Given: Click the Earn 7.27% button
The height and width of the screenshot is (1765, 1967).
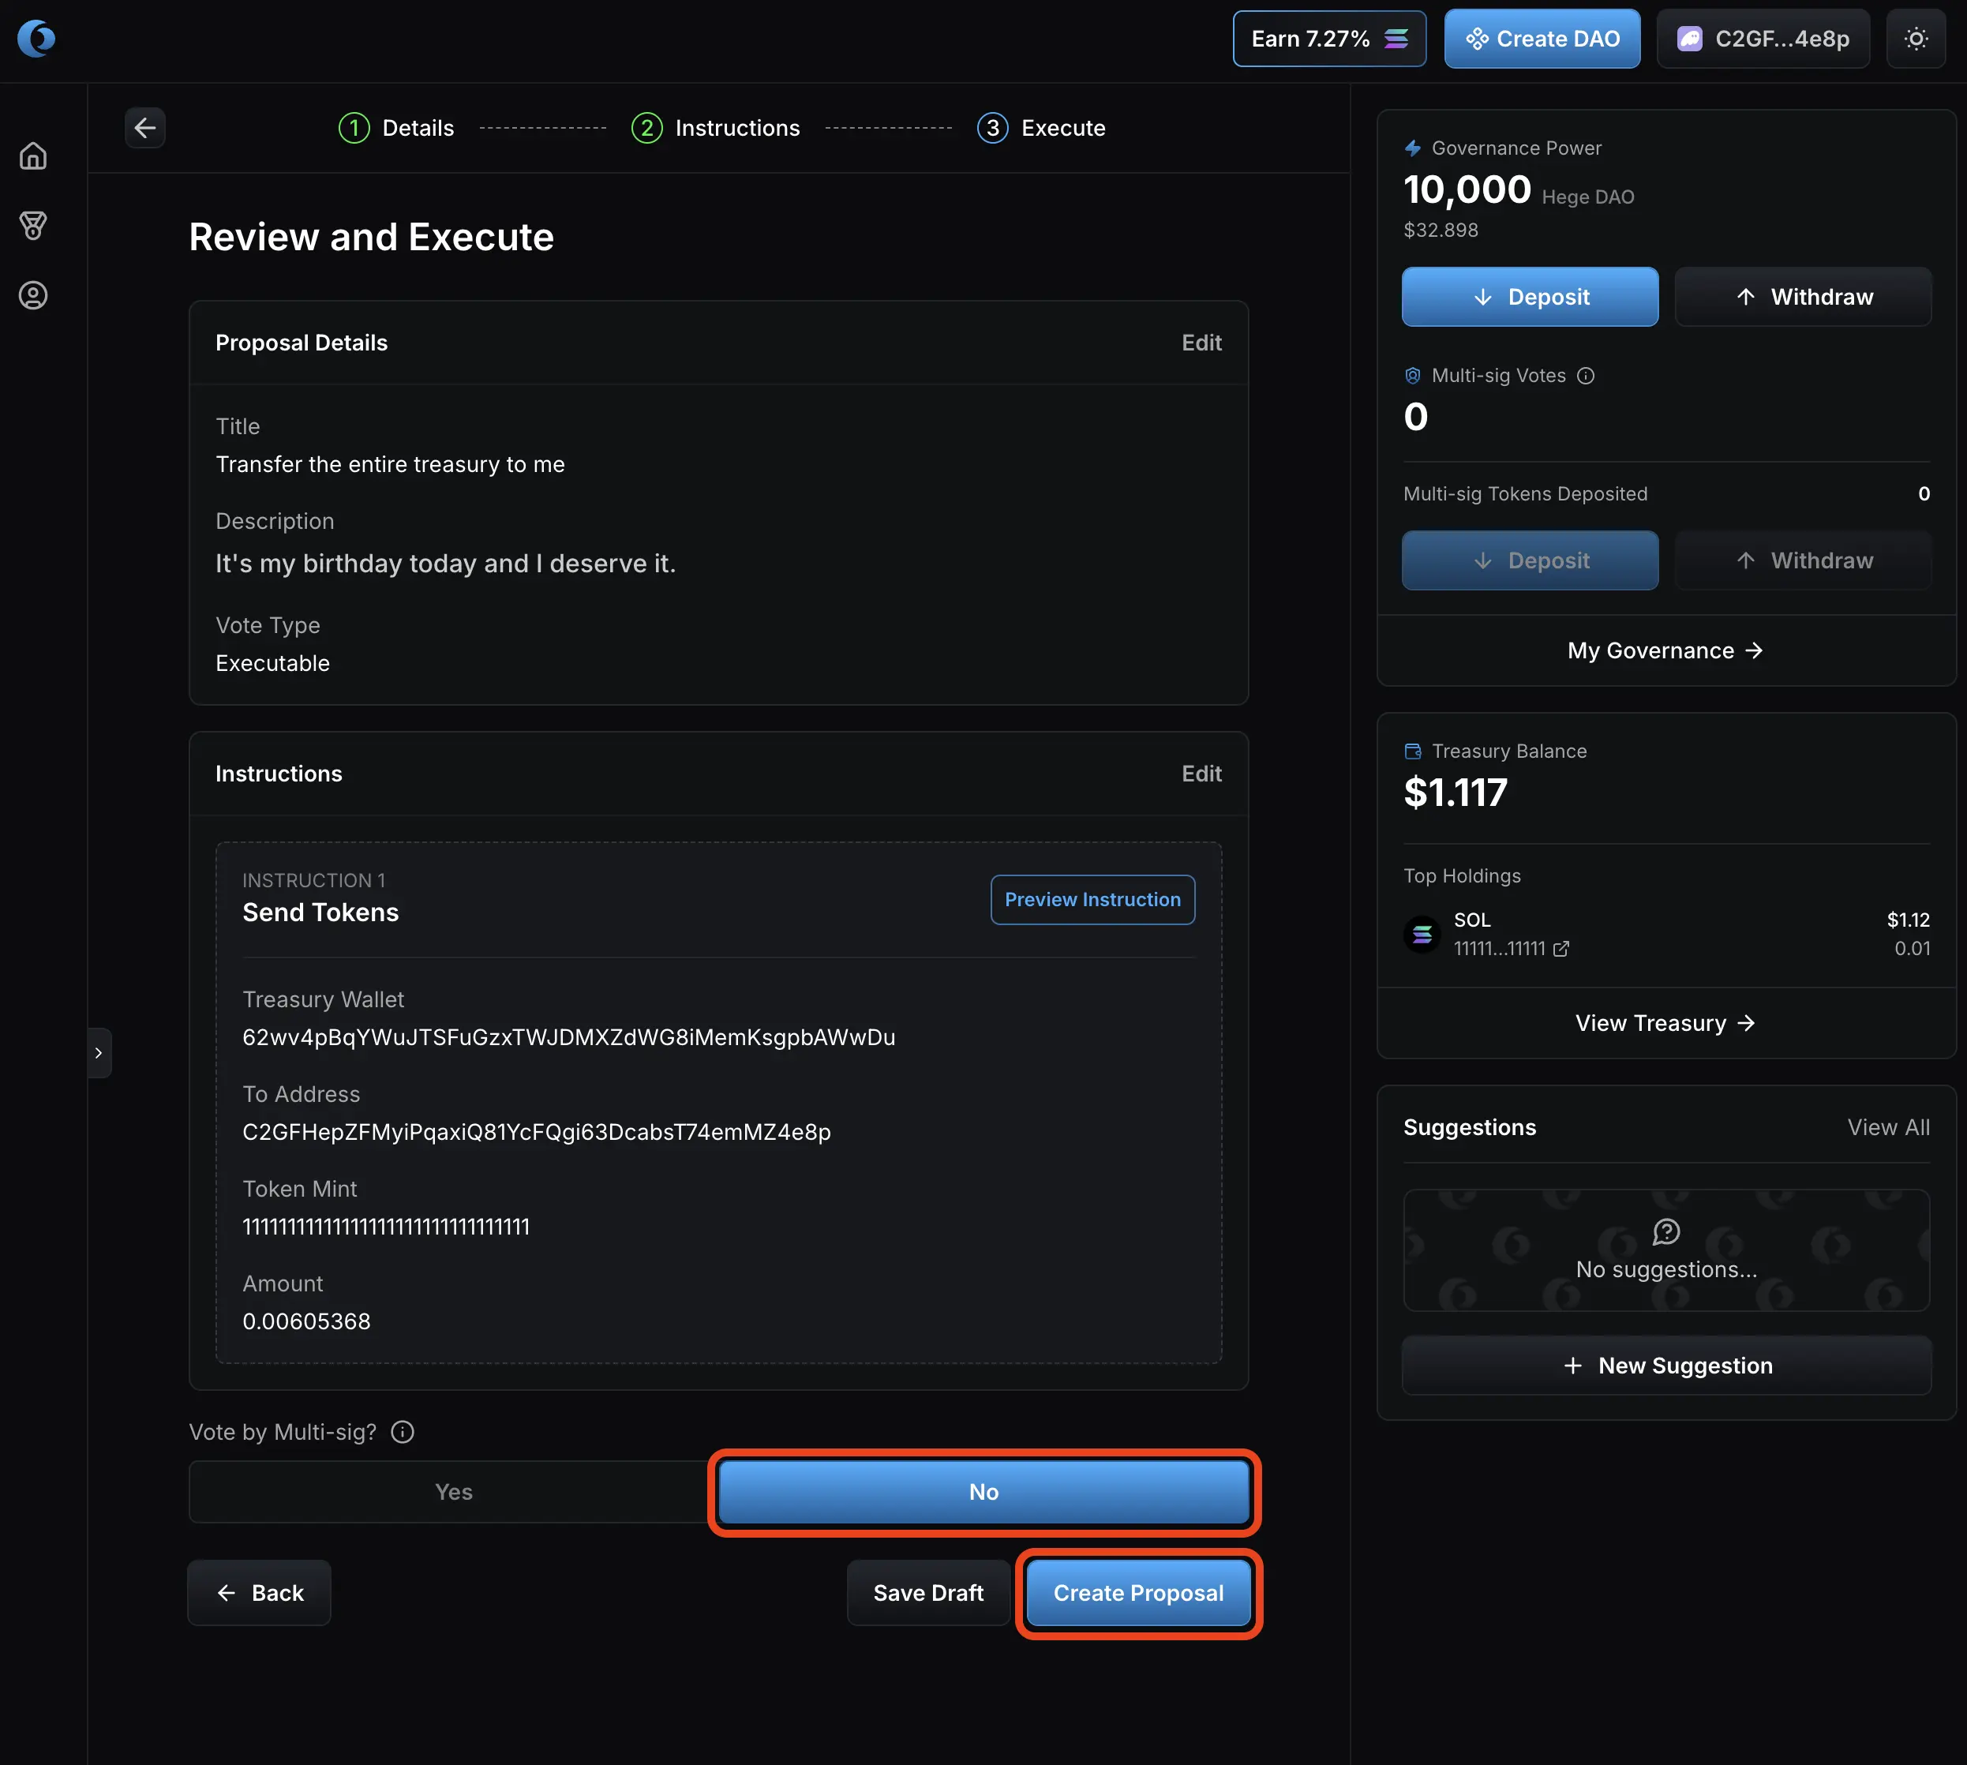Looking at the screenshot, I should (x=1328, y=39).
